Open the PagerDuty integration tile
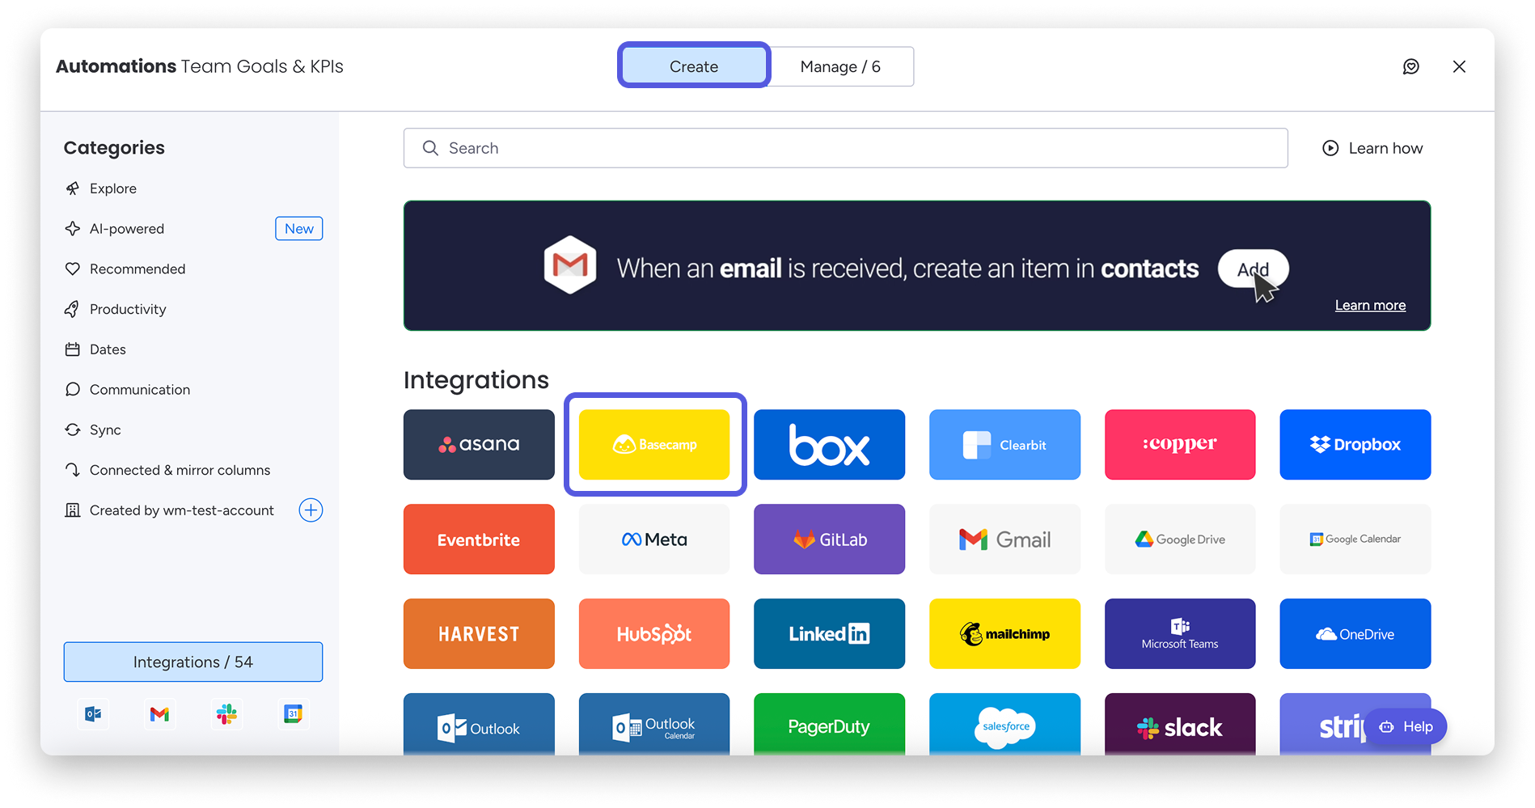 (829, 724)
